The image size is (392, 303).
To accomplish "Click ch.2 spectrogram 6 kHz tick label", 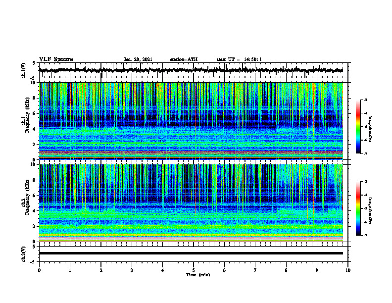I will coord(35,196).
